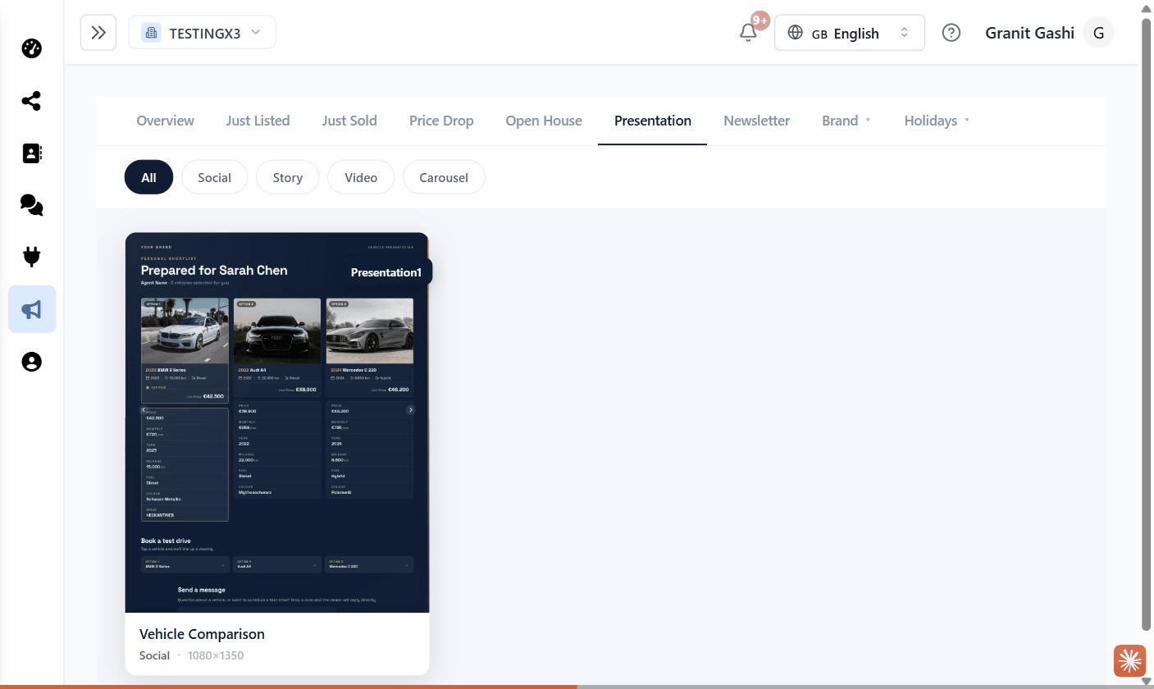Click the Mercedes C 220 car image

coord(370,331)
